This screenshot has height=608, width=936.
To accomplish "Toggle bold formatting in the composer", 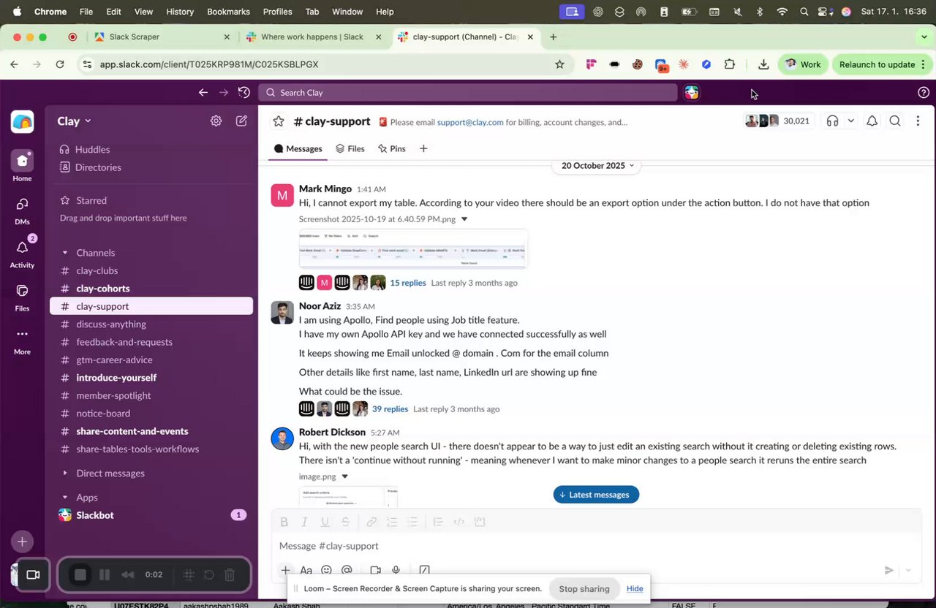I will point(284,522).
